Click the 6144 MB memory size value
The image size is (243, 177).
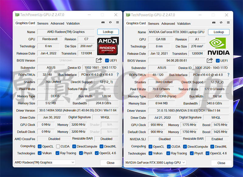pyautogui.click(x=162, y=103)
